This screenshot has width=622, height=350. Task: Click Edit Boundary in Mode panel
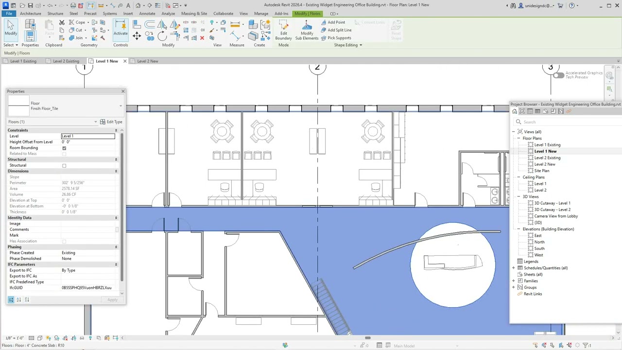[283, 30]
